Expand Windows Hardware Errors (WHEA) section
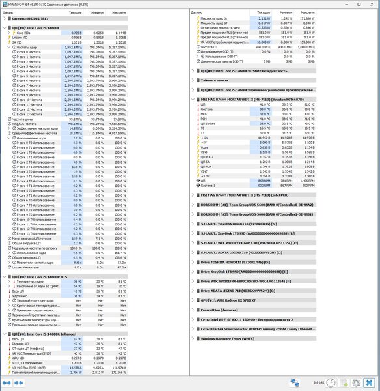380x391 pixels. [x=193, y=338]
